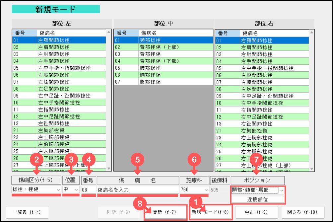Click the 傷病名を入力 text field
333x222 pixels.
[137, 190]
